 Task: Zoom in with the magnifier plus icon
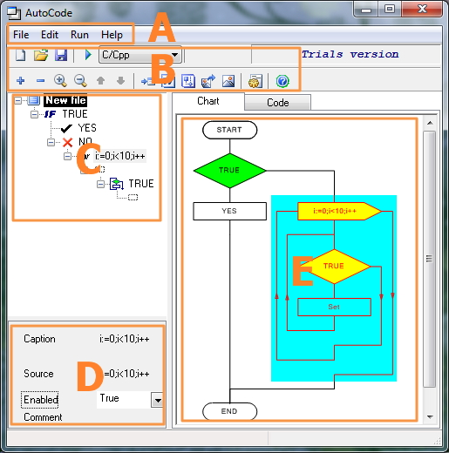[x=60, y=80]
